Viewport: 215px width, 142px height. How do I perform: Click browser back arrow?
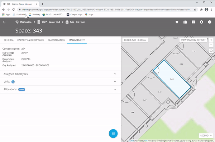4,10
